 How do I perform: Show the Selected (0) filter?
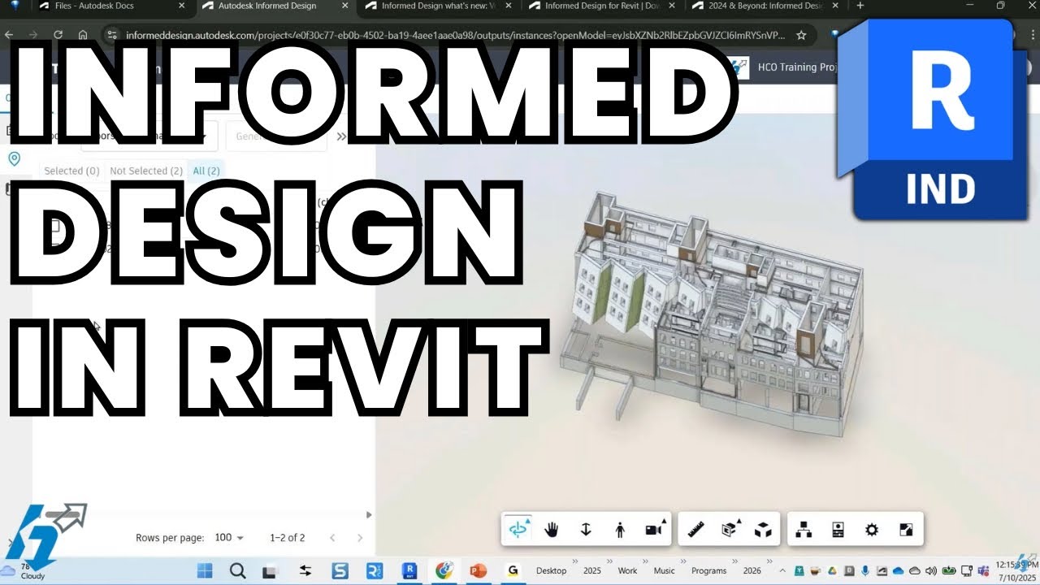[71, 171]
